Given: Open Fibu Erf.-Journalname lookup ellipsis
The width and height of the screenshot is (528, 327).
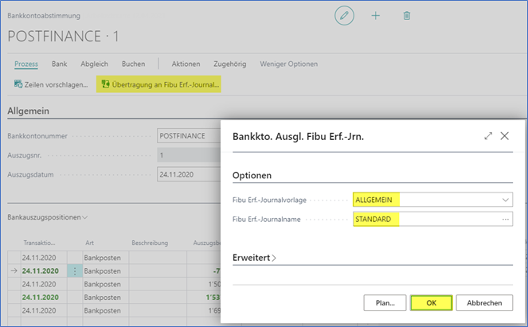Looking at the screenshot, I should tap(505, 219).
